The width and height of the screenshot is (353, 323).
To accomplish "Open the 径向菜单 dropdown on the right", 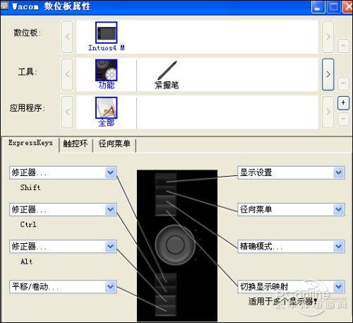I will pos(291,209).
